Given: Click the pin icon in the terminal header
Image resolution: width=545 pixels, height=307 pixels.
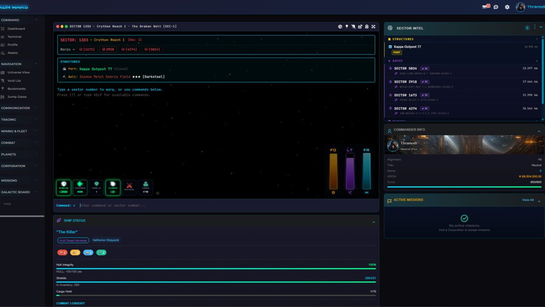Looking at the screenshot, I should point(347,26).
